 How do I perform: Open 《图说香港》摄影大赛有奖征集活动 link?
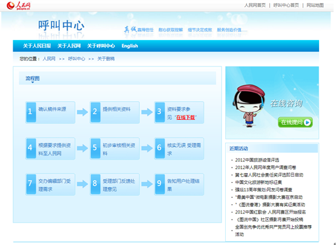[x=270, y=204]
